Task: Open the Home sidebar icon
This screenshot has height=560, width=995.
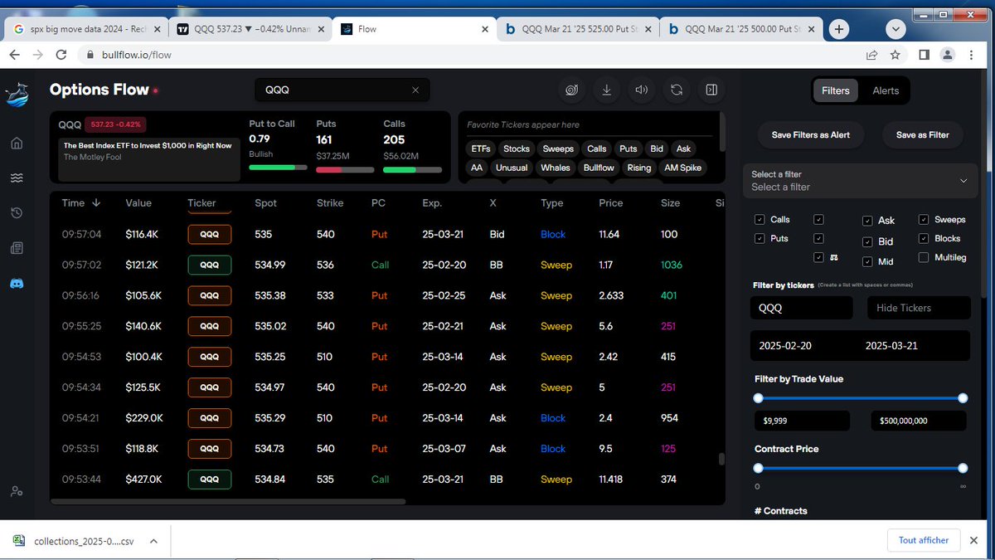Action: click(17, 143)
